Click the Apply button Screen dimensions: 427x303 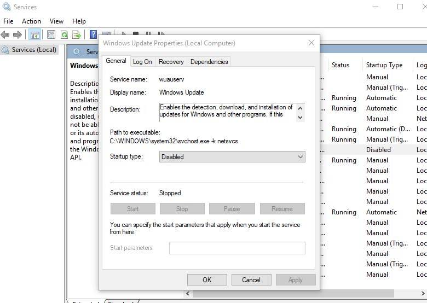click(x=296, y=280)
